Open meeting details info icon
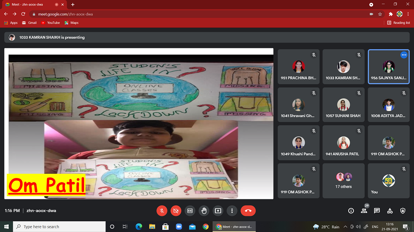Viewport: 414px width, 232px height. (351, 211)
